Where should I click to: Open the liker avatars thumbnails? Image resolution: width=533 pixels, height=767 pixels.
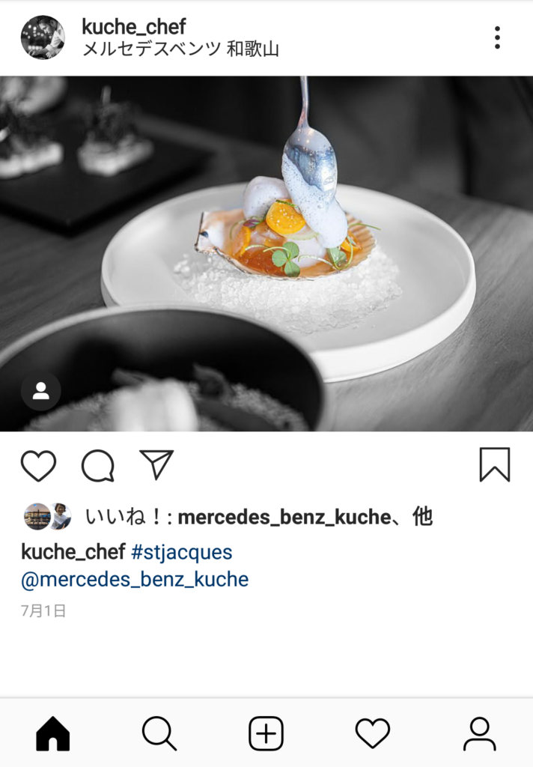48,517
